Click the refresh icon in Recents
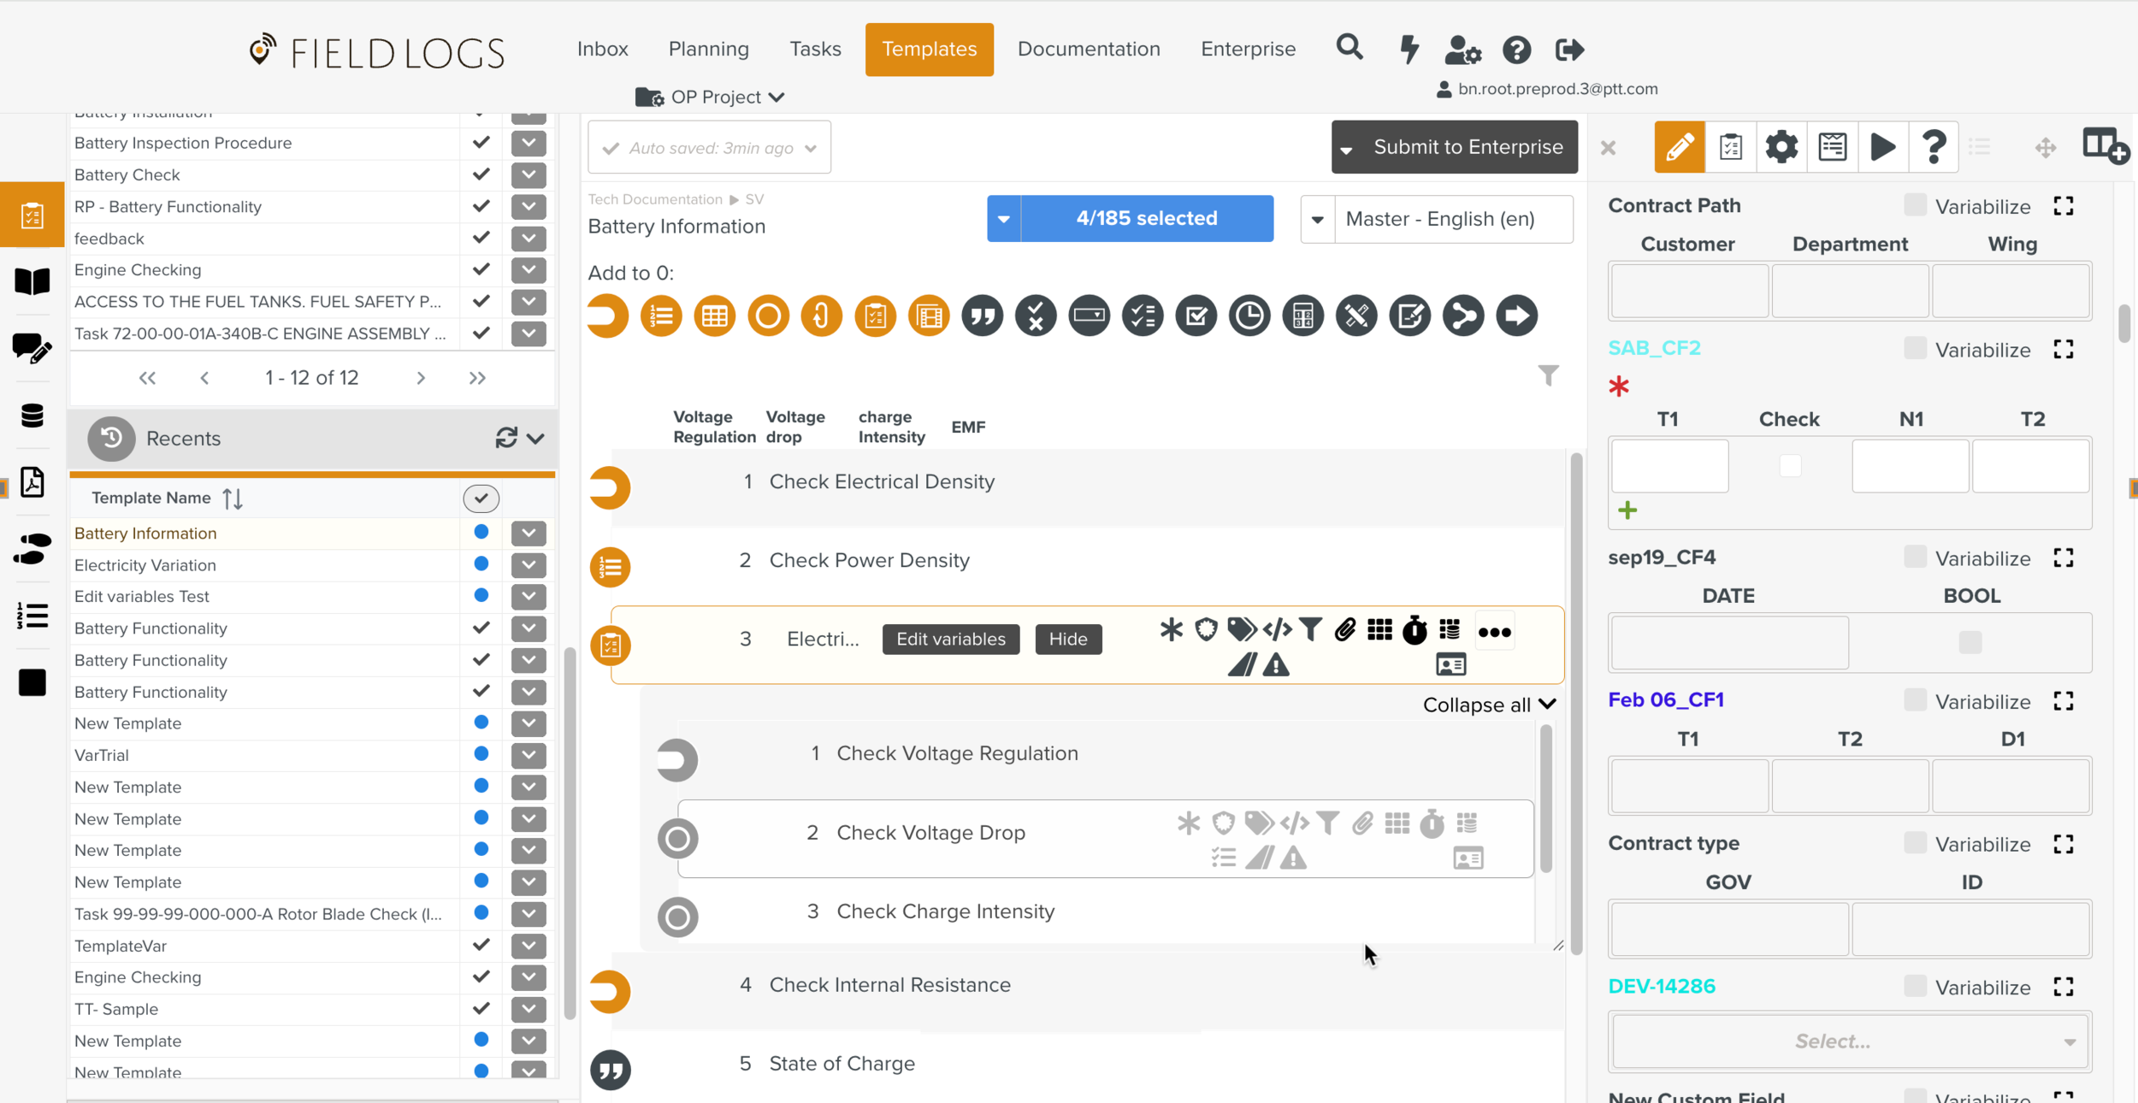The width and height of the screenshot is (2138, 1103). pos(506,438)
